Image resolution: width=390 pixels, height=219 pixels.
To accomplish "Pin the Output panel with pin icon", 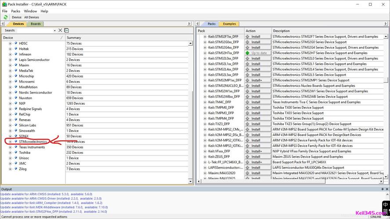I will pos(383,189).
